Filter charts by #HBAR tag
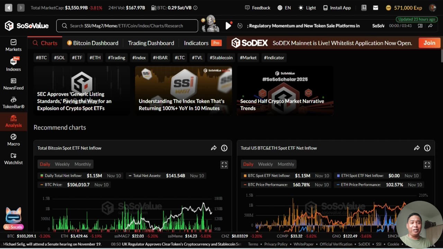Viewport: 443px width, 249px height. coord(160,57)
